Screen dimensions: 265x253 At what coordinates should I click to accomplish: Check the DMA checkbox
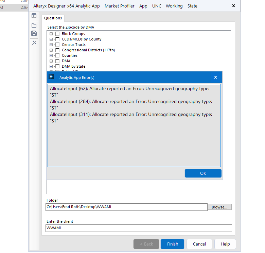57,61
